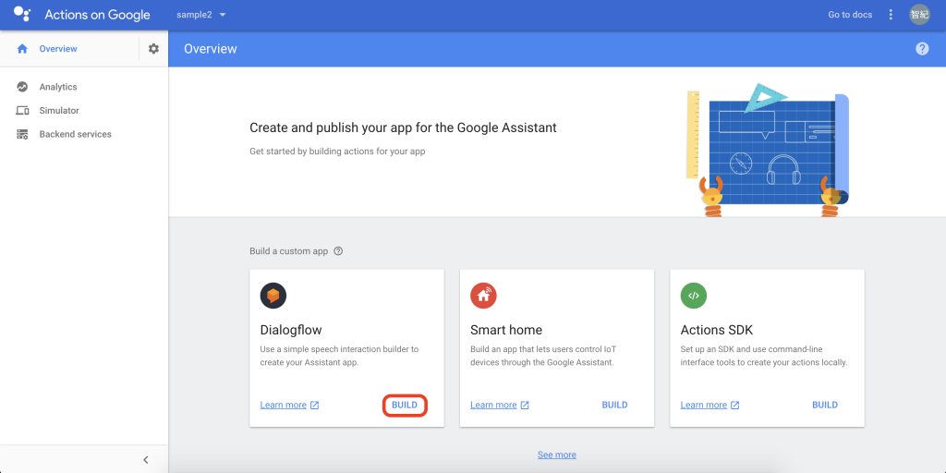Screen dimensions: 946x473
Task: Open Learn more link on Actions SDK card
Action: 703,405
